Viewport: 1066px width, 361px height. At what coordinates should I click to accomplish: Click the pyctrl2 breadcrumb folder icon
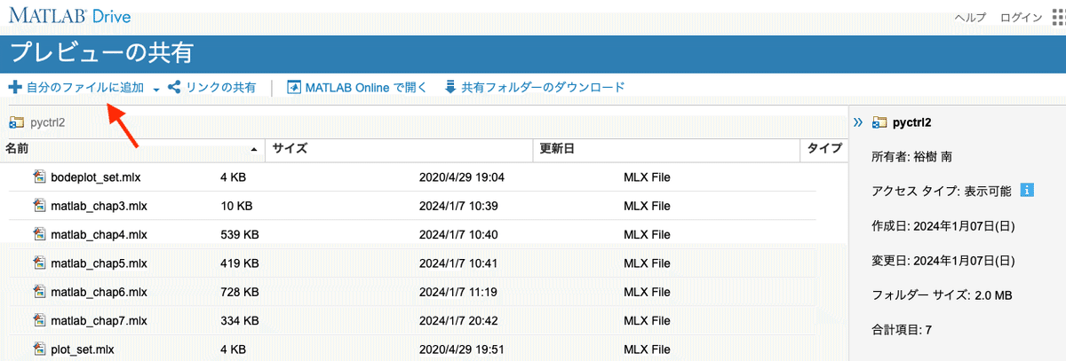(16, 122)
